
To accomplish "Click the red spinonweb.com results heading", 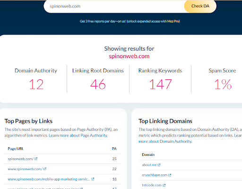I will (129, 56).
